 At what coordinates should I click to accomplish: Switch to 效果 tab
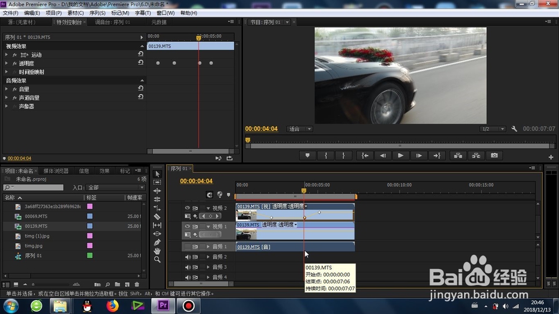pyautogui.click(x=105, y=171)
